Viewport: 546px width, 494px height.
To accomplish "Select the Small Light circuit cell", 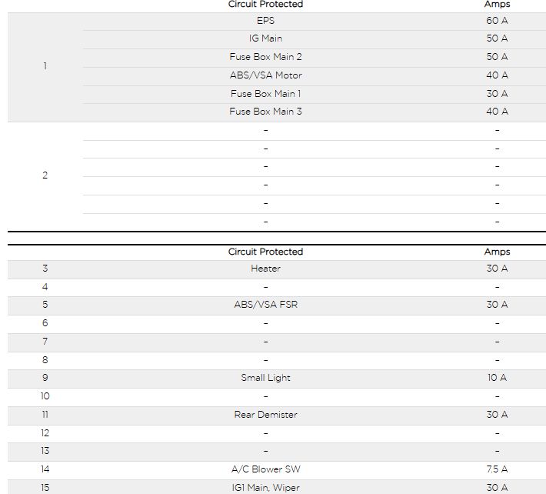I will [265, 378].
